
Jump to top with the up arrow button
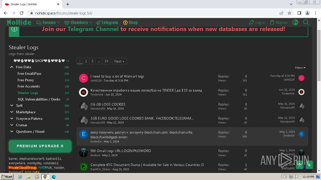coord(299,165)
